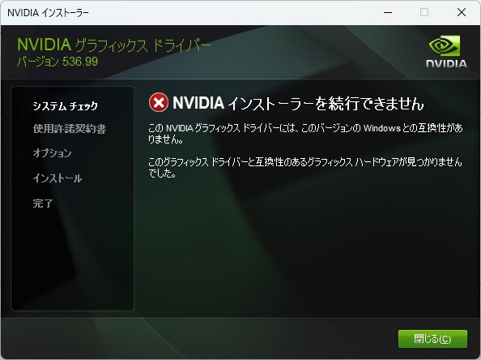481x360 pixels.
Task: Minimize the NVIDIA installer window
Action: click(388, 13)
